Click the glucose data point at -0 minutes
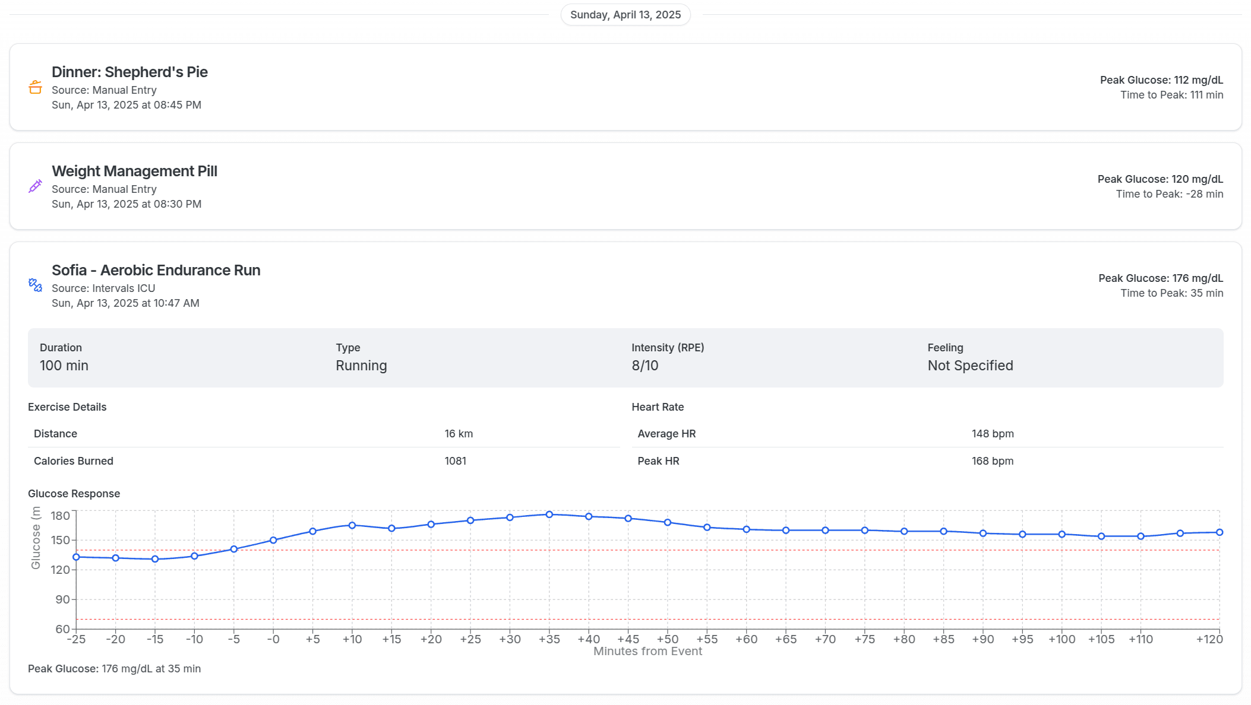1251x705 pixels. pyautogui.click(x=273, y=540)
